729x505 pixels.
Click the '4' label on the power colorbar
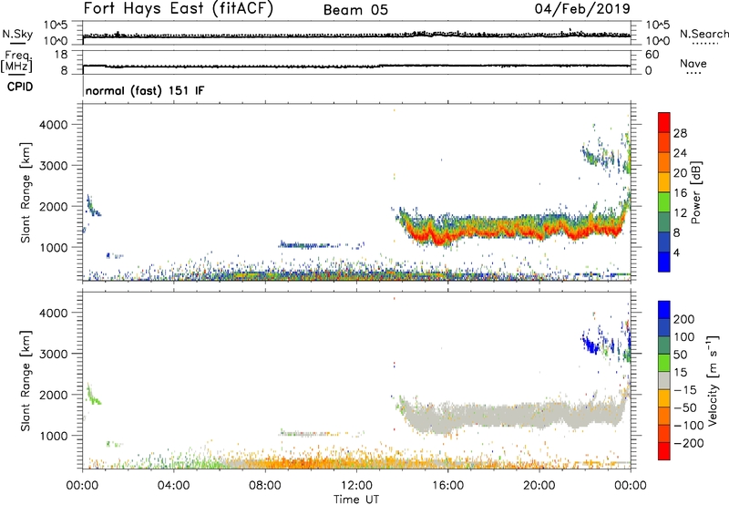click(676, 252)
